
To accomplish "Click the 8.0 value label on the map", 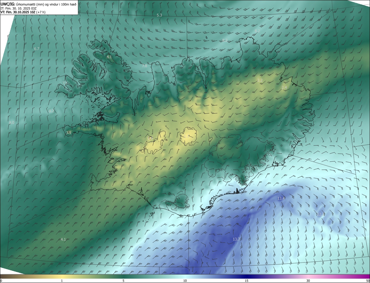I will [x=12, y=123].
